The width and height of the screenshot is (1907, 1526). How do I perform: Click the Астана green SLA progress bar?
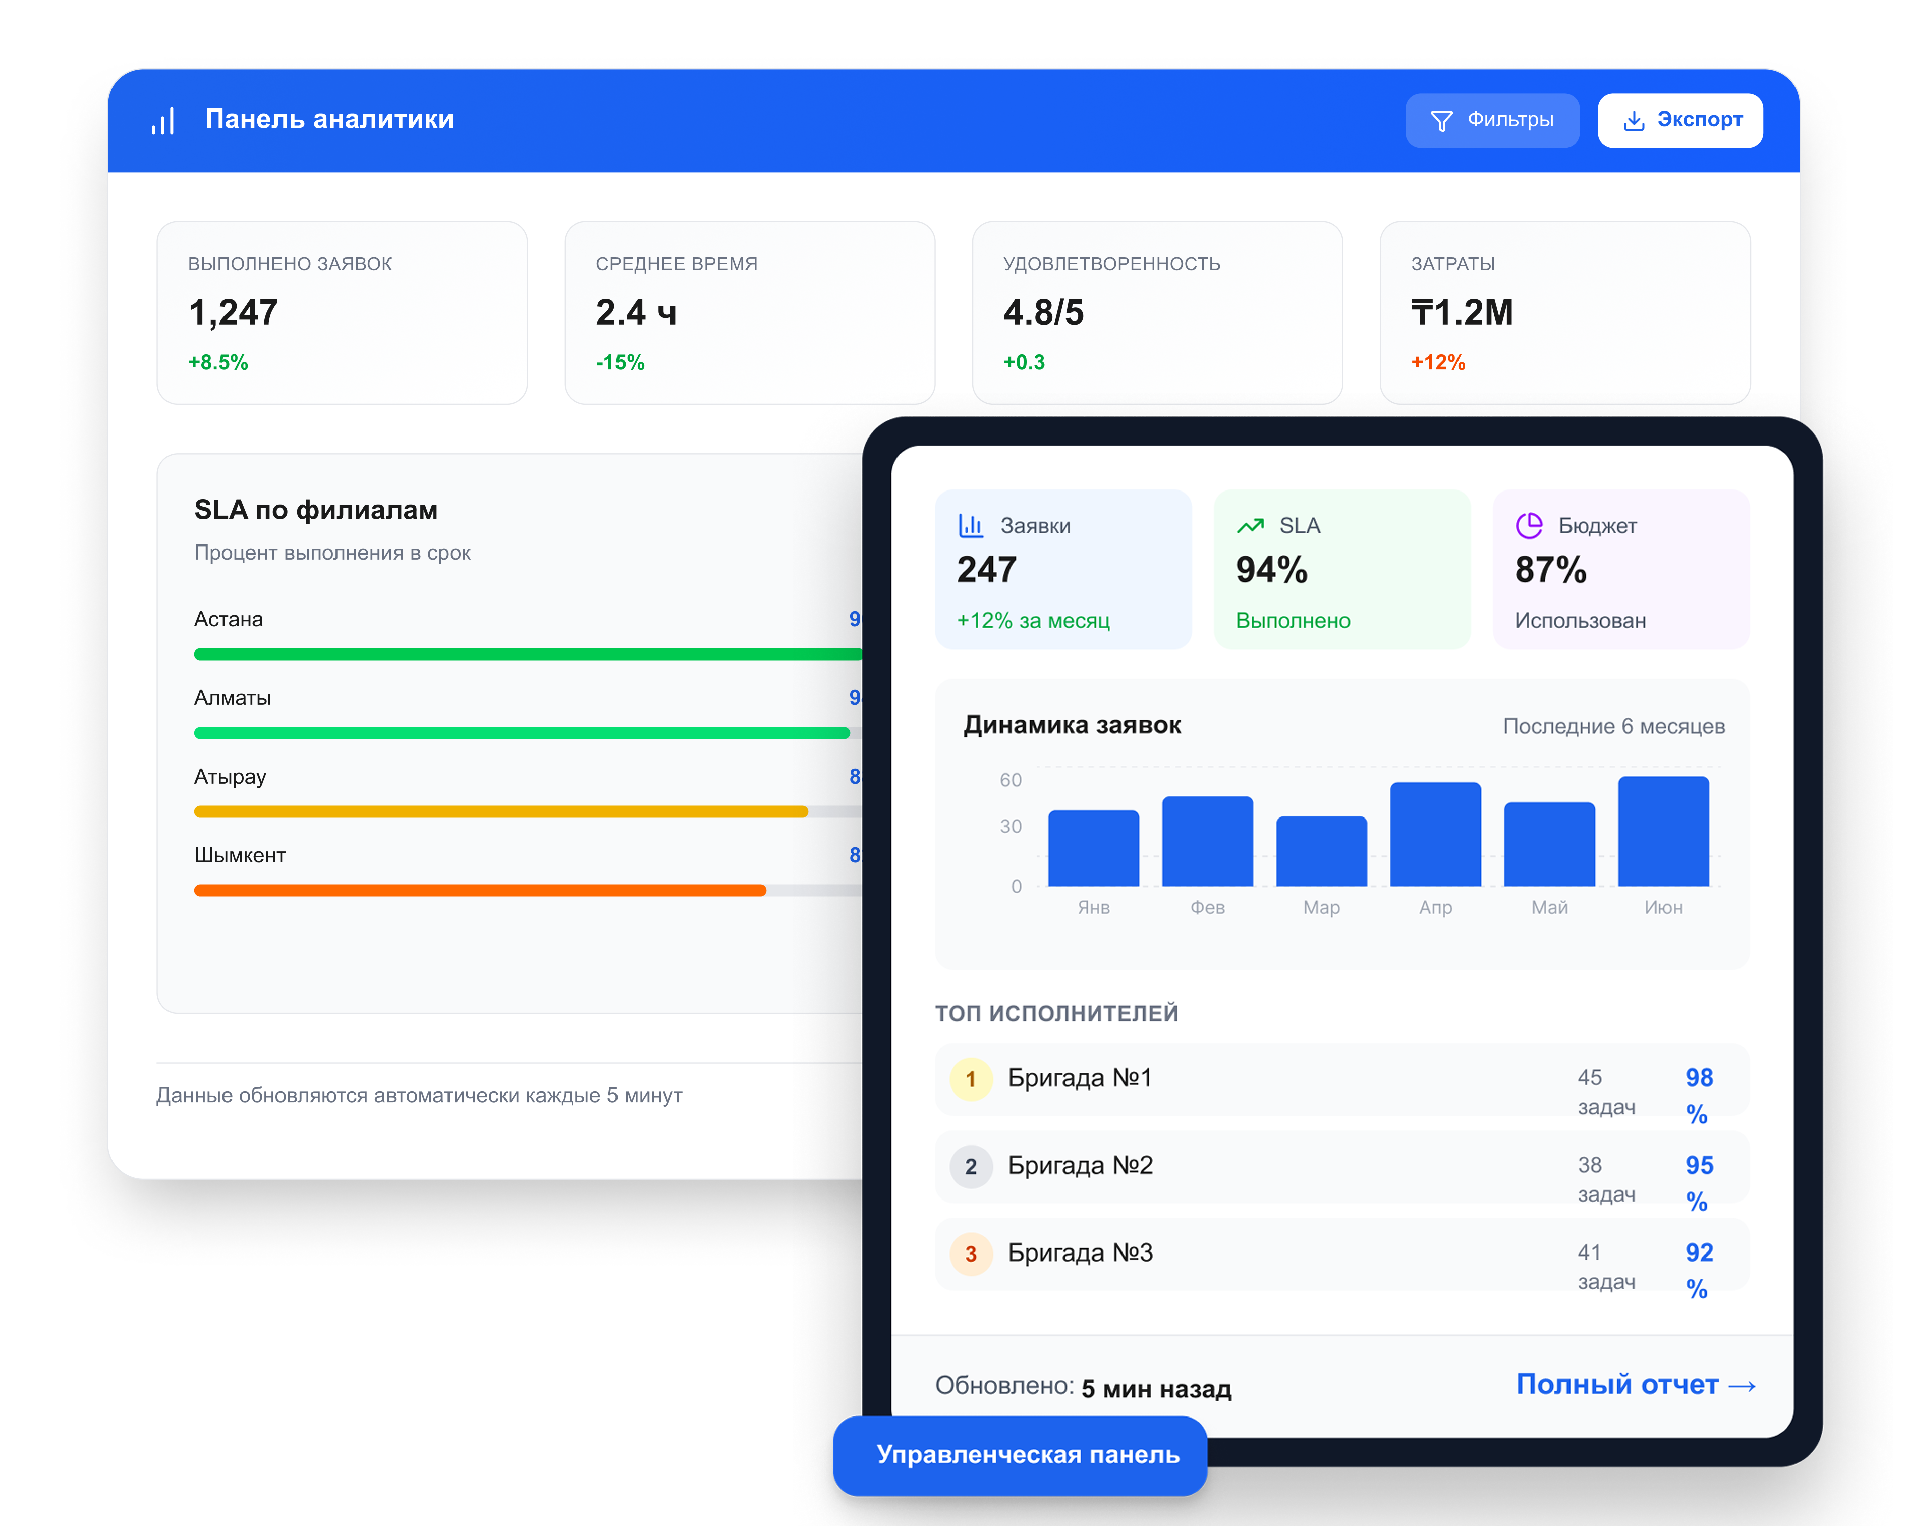coord(527,655)
